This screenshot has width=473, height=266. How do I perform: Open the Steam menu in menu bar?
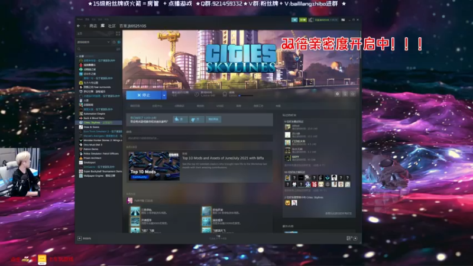(80, 20)
